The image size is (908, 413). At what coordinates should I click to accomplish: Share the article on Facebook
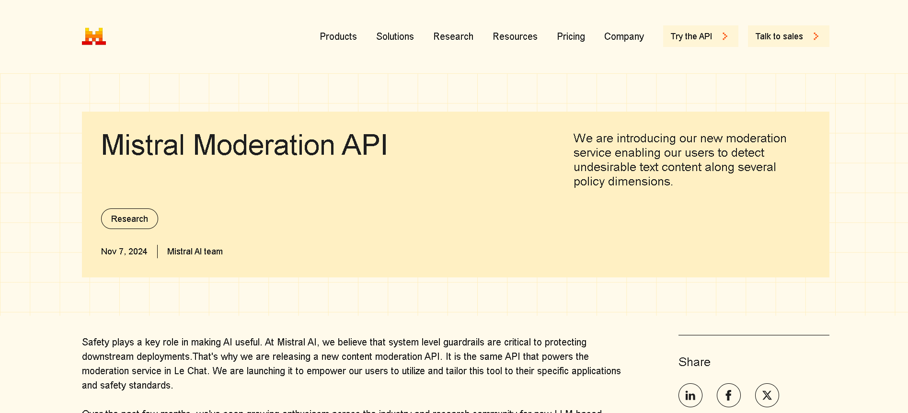[728, 395]
